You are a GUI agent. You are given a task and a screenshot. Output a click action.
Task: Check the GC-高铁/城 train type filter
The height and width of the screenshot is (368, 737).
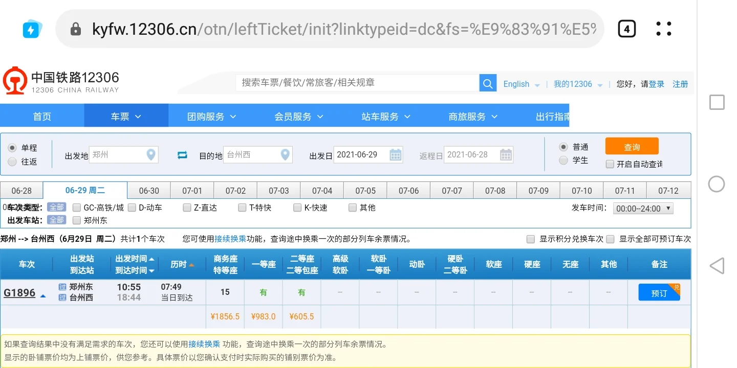point(77,208)
